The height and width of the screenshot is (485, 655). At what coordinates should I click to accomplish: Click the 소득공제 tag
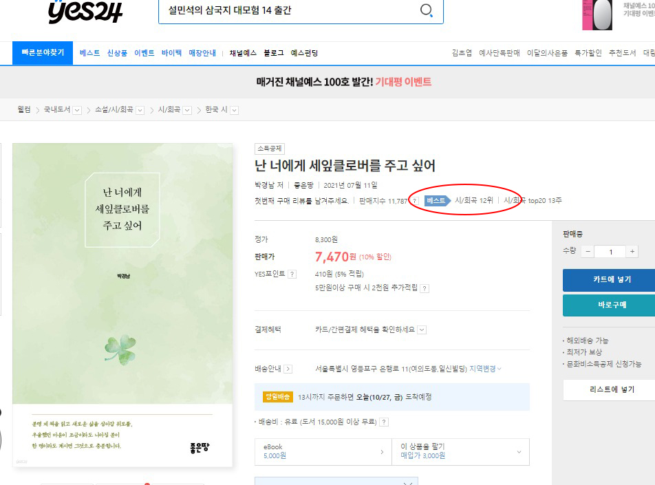[270, 149]
